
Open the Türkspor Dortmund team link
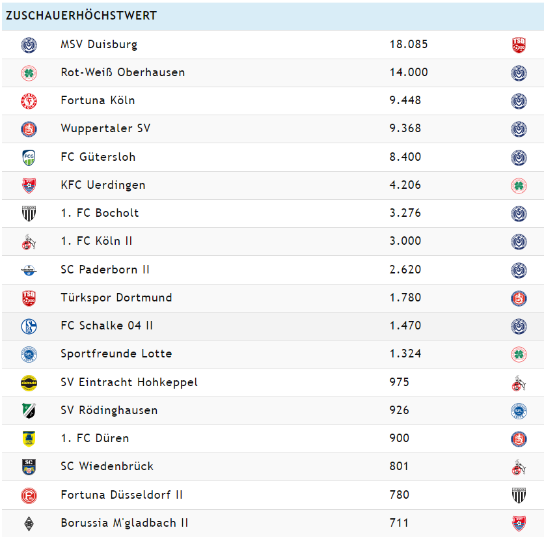click(116, 298)
